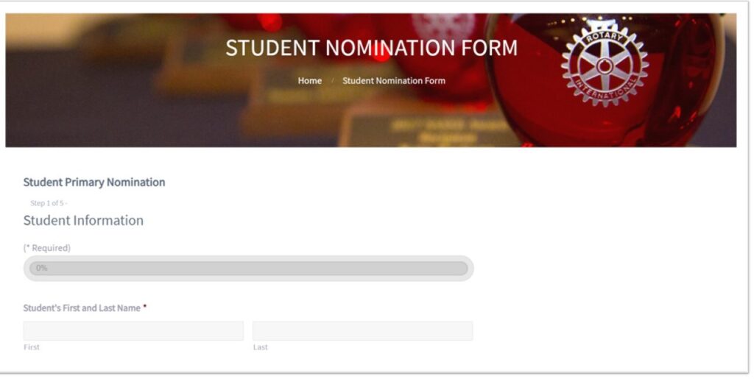Click the breadcrumb slash separator

pos(332,81)
